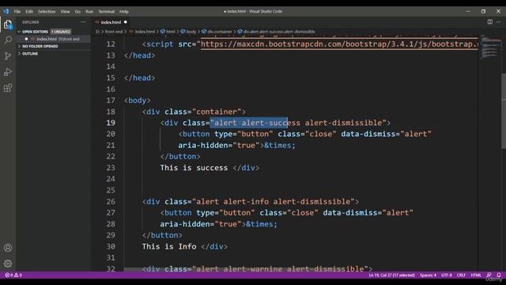Image resolution: width=506 pixels, height=285 pixels.
Task: Click the </head> tag on line 13
Action: coord(139,55)
